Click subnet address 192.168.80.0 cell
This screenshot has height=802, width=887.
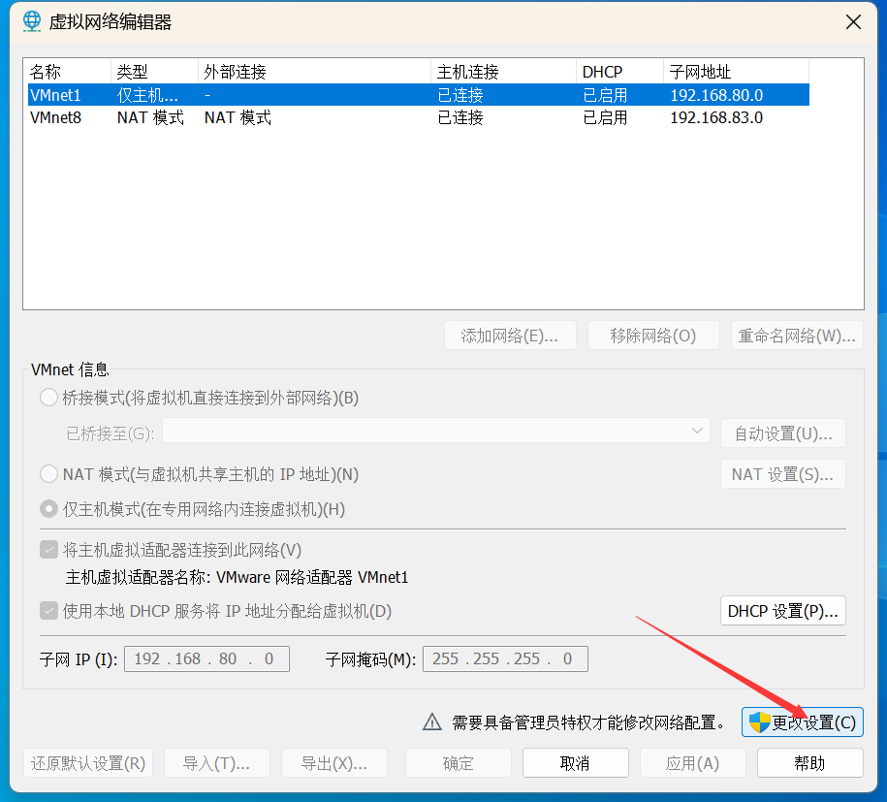(x=716, y=95)
